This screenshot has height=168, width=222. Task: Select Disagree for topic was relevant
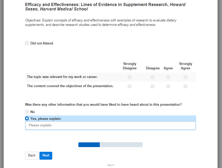pos(153,77)
